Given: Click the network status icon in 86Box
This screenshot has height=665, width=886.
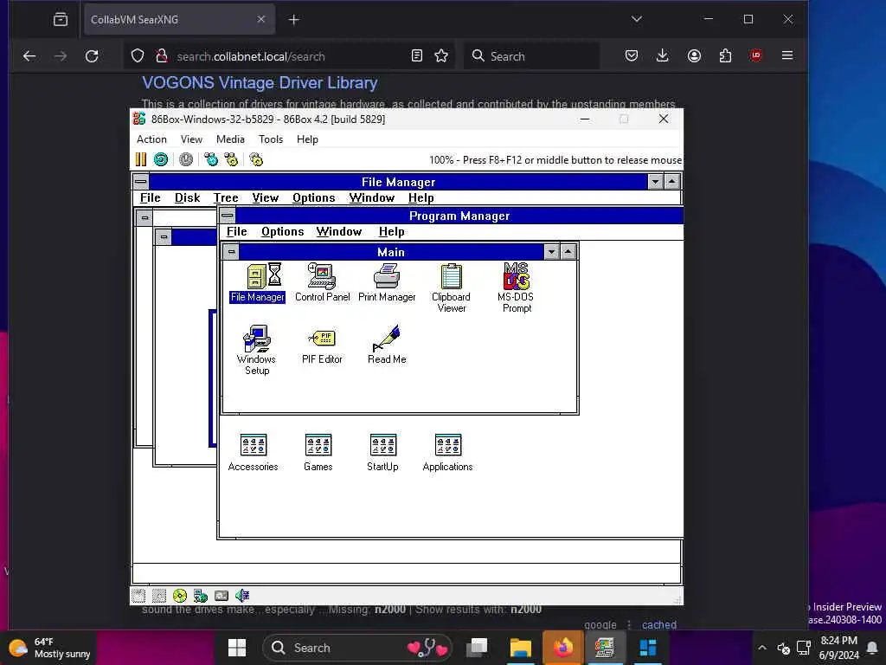Looking at the screenshot, I should [x=201, y=596].
